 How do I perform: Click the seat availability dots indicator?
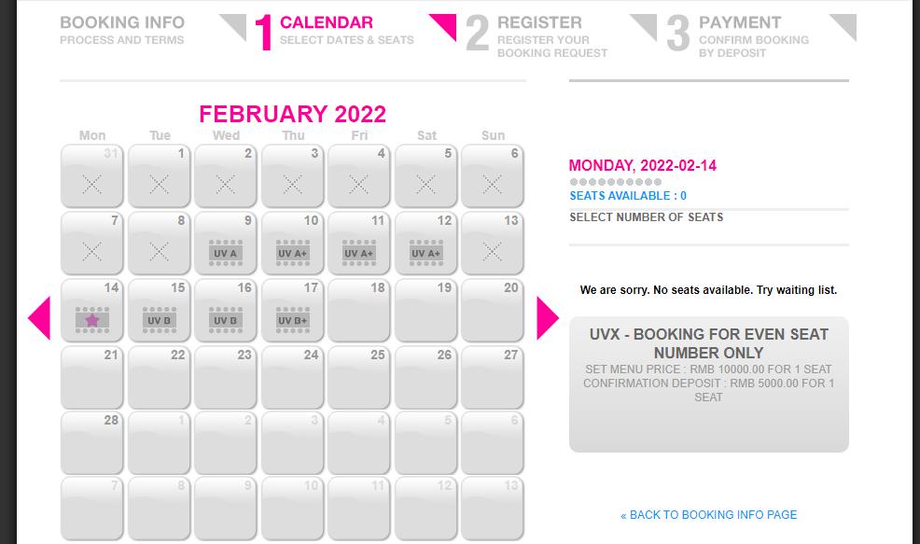click(616, 182)
